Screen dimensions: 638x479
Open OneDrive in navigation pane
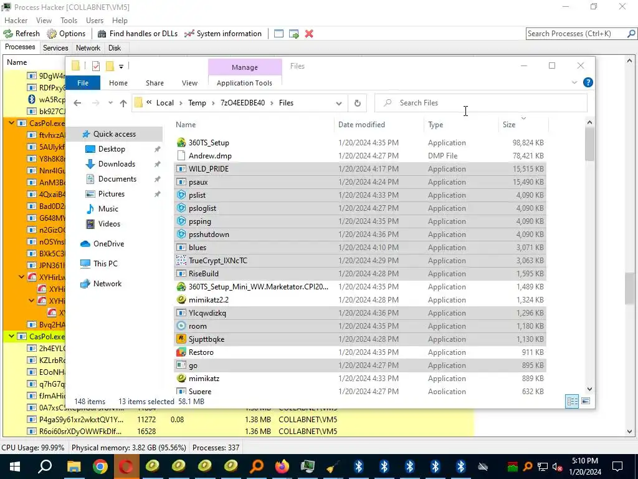[108, 244]
